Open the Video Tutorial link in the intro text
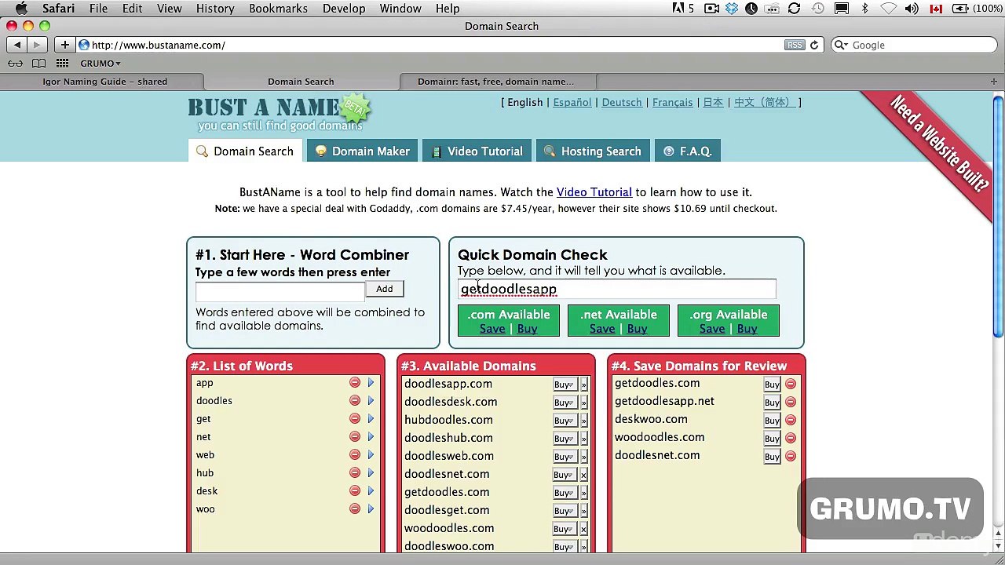1005x565 pixels. (x=594, y=192)
